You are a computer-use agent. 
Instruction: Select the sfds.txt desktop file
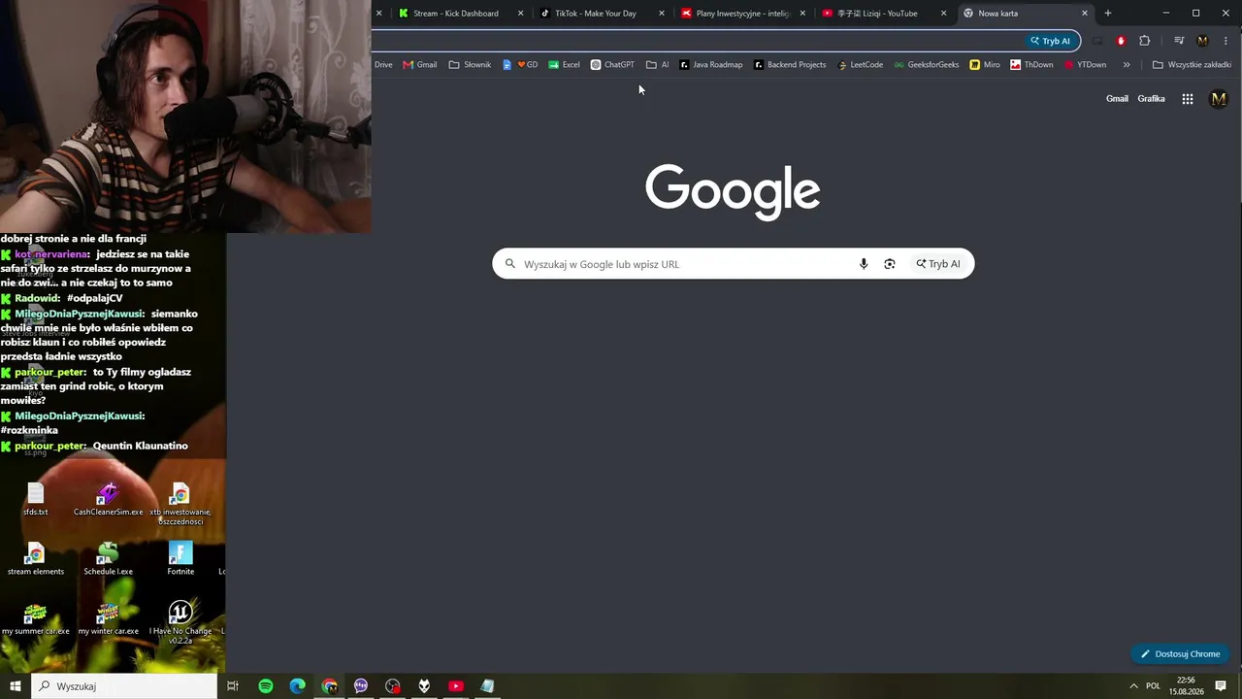pos(36,499)
